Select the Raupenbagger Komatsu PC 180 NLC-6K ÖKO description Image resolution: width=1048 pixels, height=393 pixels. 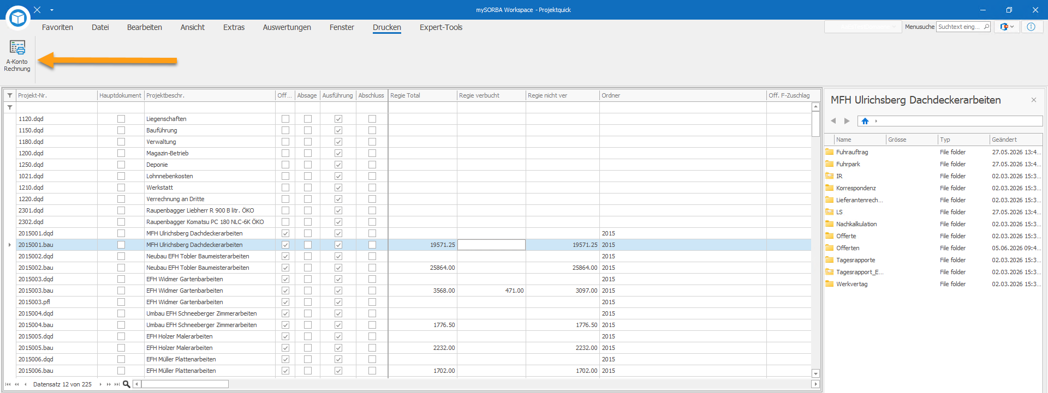[x=205, y=222]
